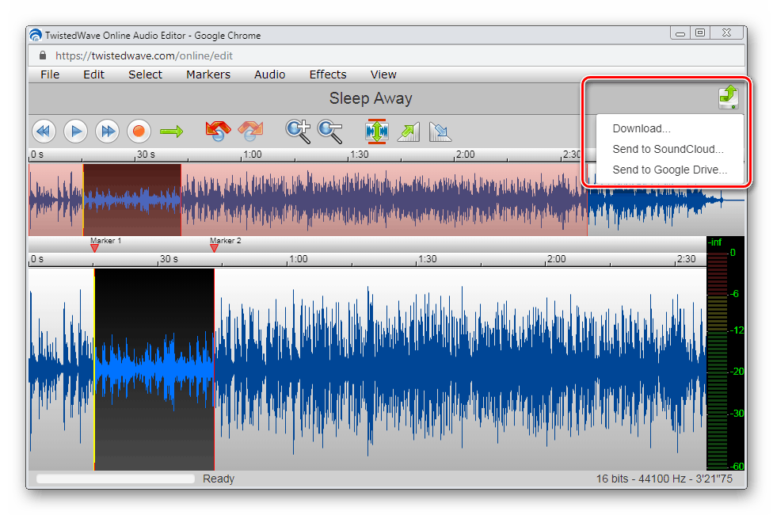Select Send to Google Drive... option
Image resolution: width=773 pixels, height=515 pixels.
click(x=669, y=170)
